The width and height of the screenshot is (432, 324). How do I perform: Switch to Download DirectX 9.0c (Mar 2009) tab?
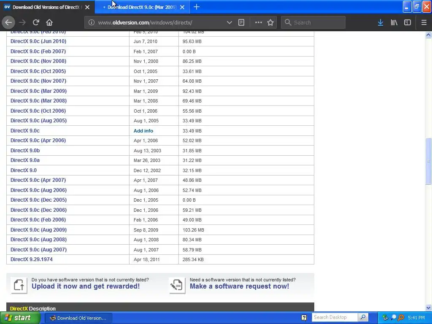click(x=142, y=7)
